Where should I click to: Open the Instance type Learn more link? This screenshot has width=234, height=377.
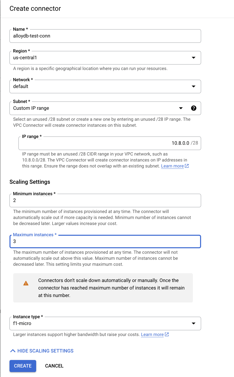click(152, 334)
